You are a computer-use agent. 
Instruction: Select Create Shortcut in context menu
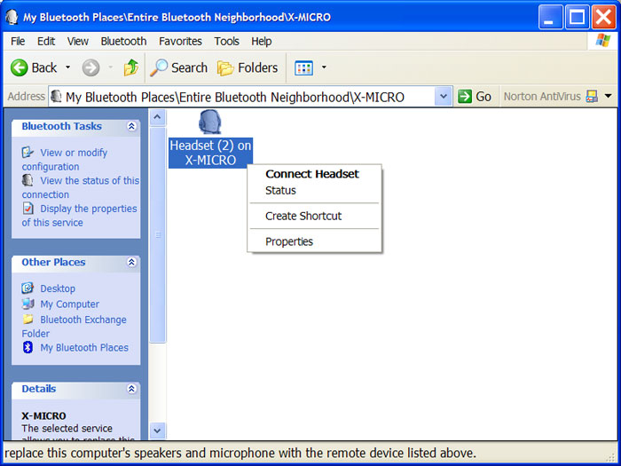coord(314,216)
